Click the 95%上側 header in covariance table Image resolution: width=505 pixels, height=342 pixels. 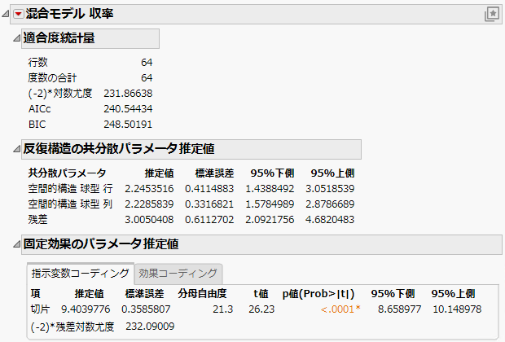pos(332,173)
